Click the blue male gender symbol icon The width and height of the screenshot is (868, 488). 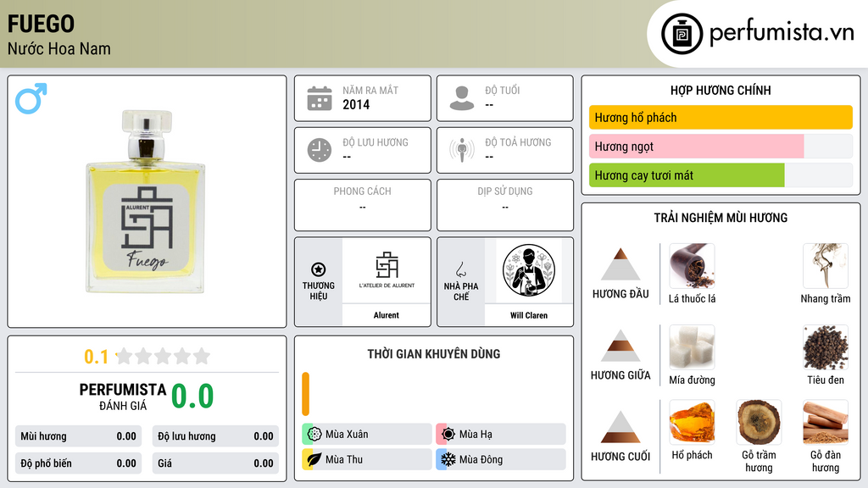pyautogui.click(x=31, y=98)
